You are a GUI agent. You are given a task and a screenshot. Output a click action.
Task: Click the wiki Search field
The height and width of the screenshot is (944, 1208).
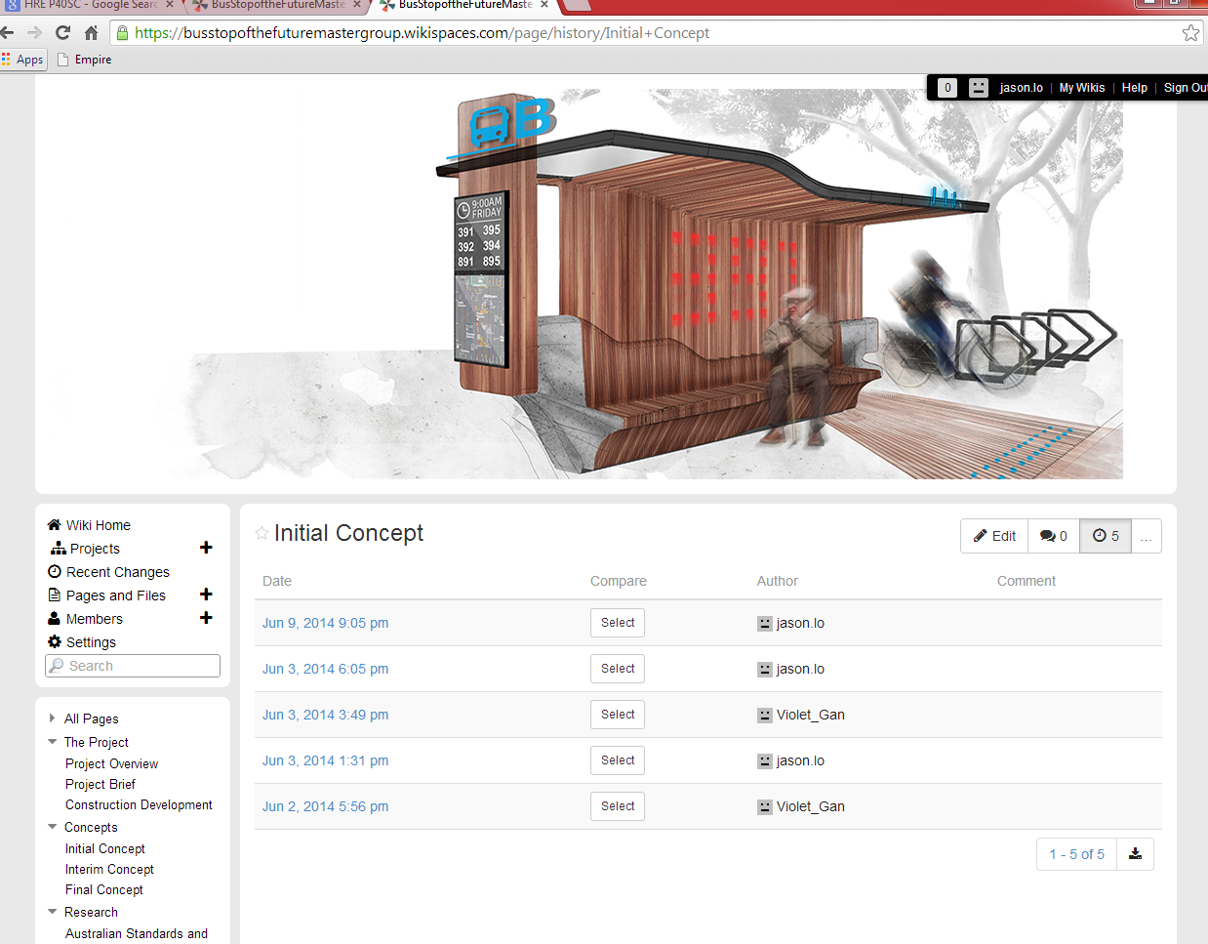pyautogui.click(x=133, y=666)
